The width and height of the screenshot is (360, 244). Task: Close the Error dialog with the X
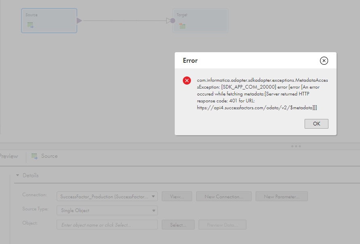pyautogui.click(x=324, y=61)
